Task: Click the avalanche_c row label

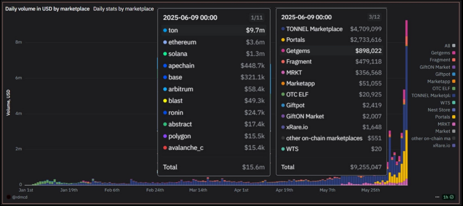Action: [186, 147]
